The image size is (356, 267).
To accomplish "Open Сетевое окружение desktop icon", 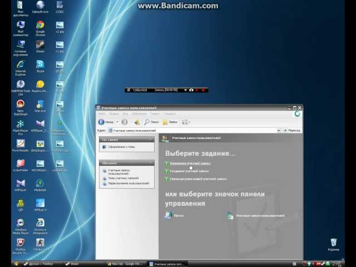I will coord(21,48).
